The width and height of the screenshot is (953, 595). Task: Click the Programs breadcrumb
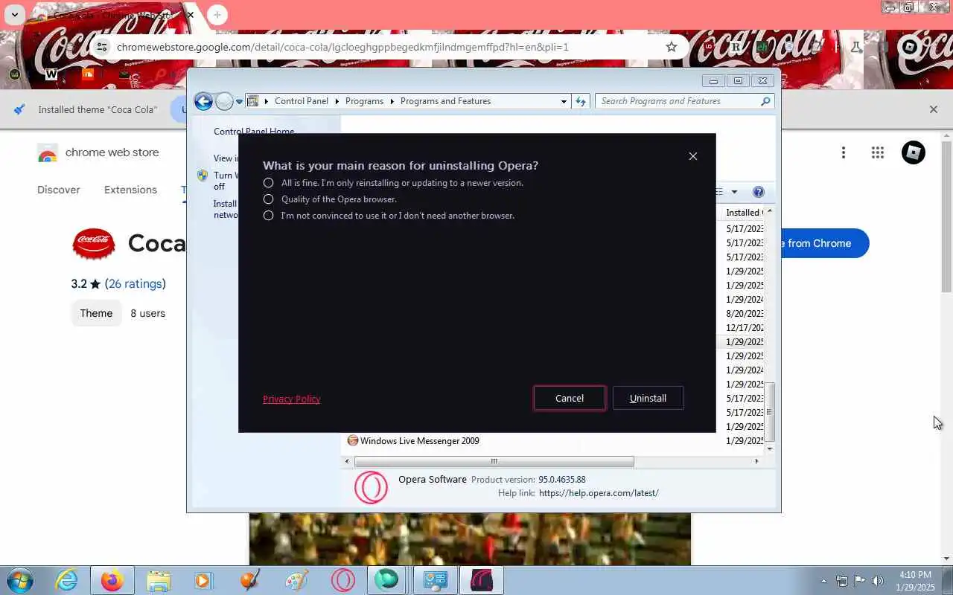pos(364,101)
